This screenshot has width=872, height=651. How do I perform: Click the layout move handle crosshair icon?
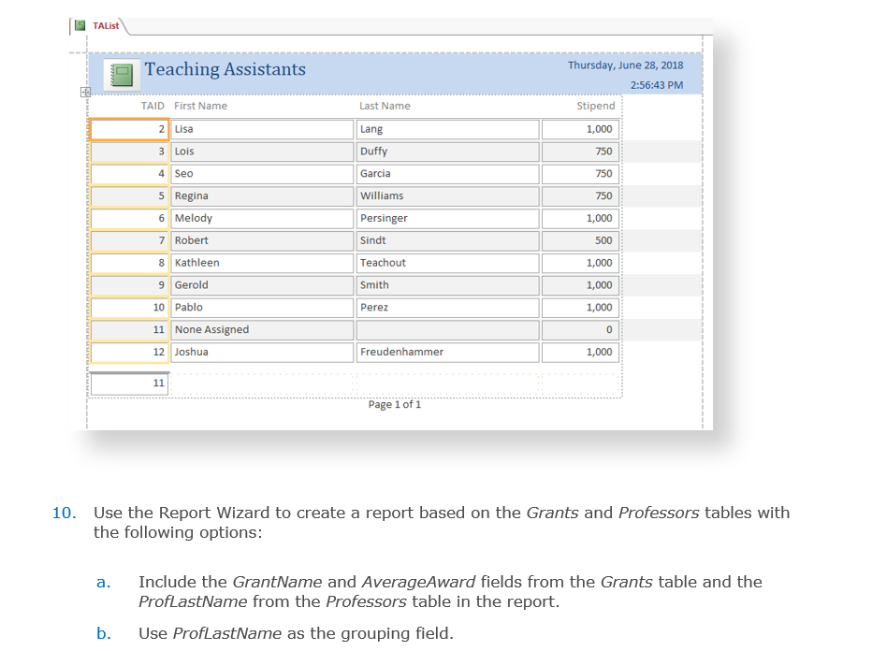[x=85, y=92]
